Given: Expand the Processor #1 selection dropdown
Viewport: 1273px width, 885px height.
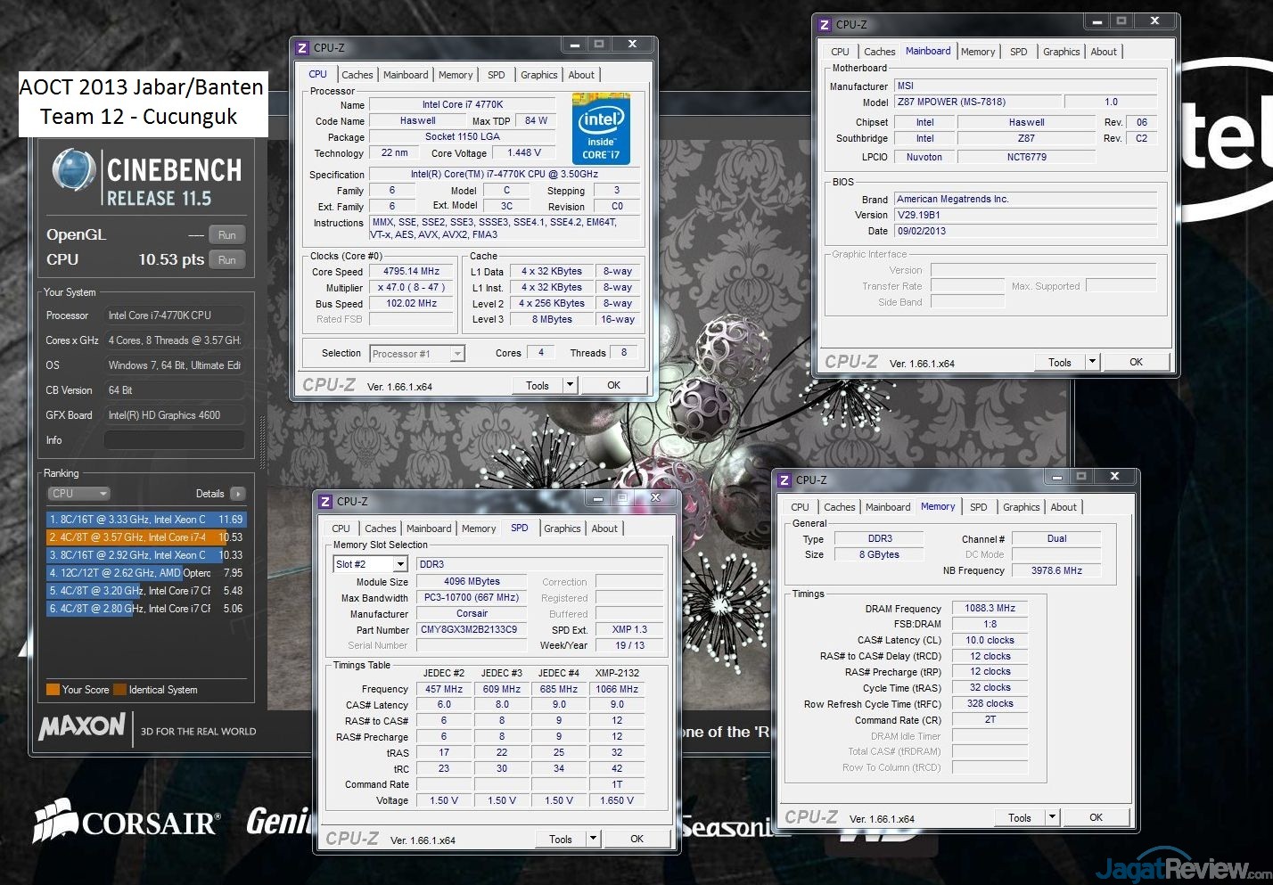Looking at the screenshot, I should (457, 354).
